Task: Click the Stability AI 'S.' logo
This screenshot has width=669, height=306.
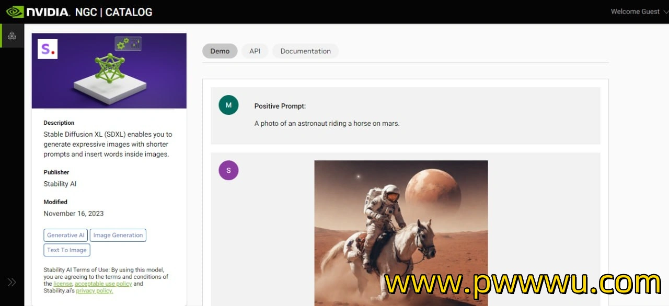Action: click(48, 49)
